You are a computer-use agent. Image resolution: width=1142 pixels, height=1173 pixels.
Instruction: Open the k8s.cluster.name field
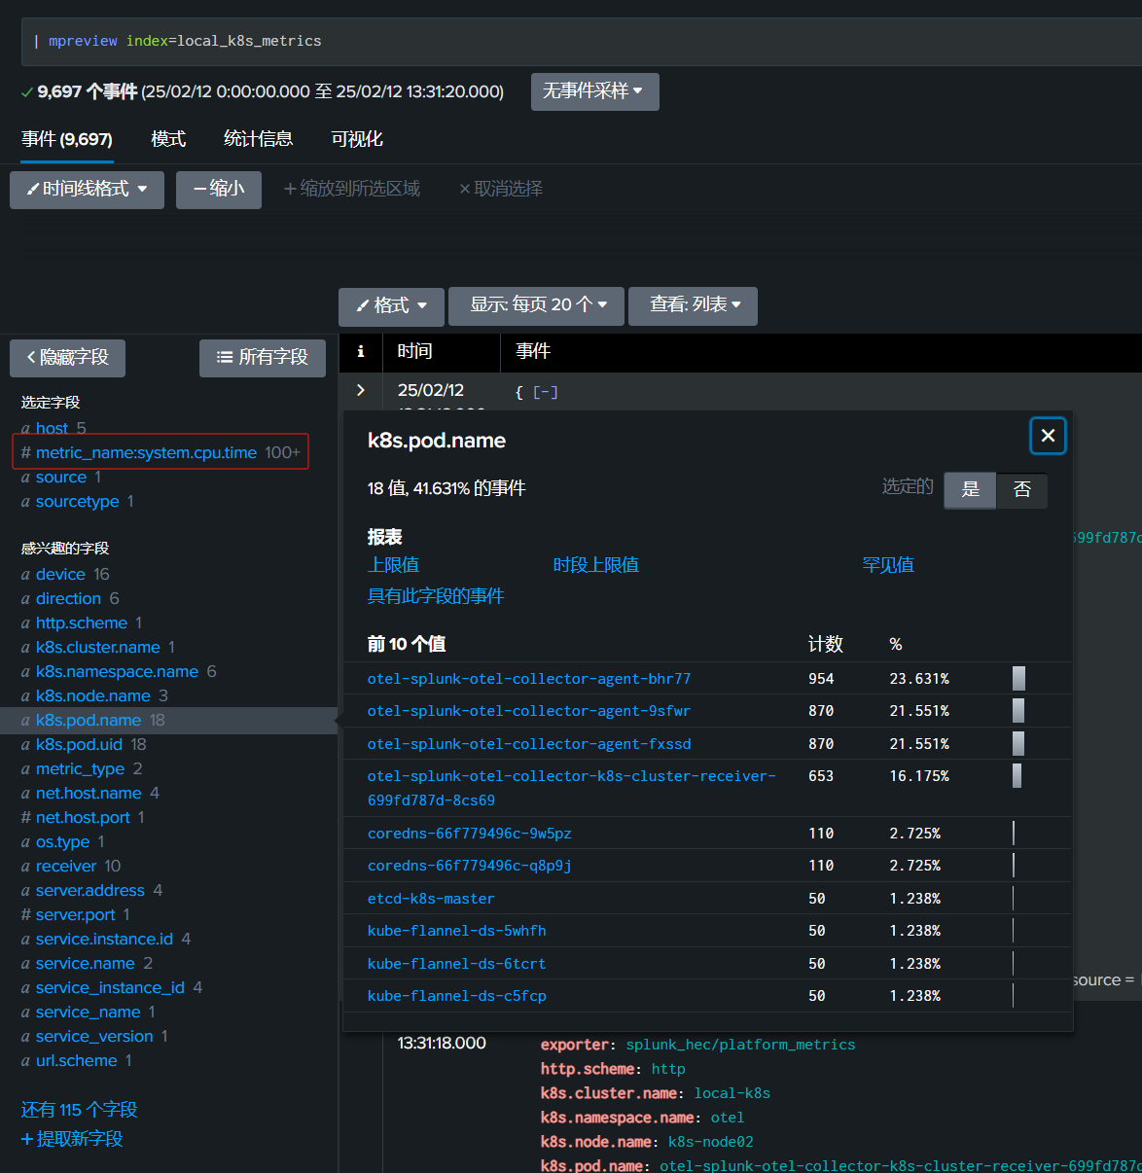98,647
